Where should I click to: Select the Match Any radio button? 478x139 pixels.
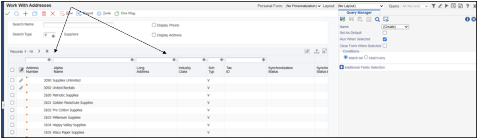(366, 57)
